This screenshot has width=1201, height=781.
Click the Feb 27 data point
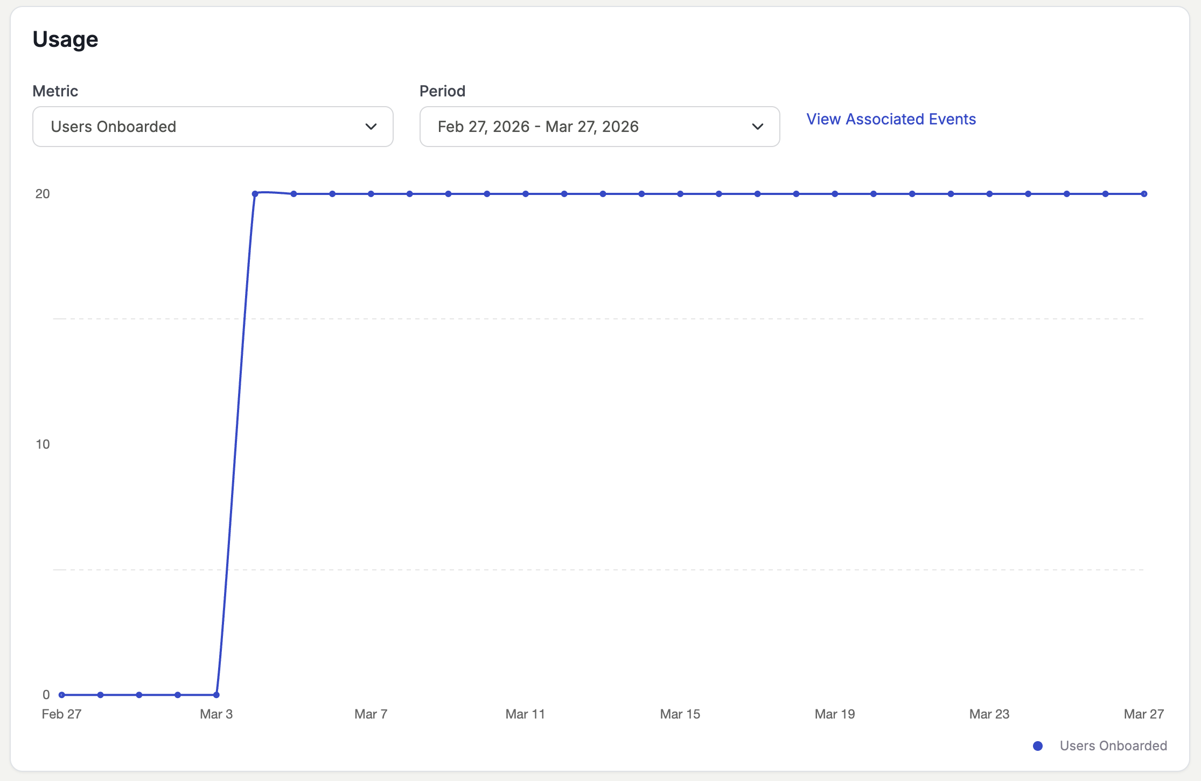pos(62,695)
